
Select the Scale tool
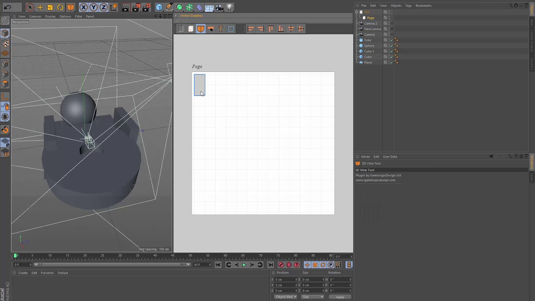tap(50, 7)
